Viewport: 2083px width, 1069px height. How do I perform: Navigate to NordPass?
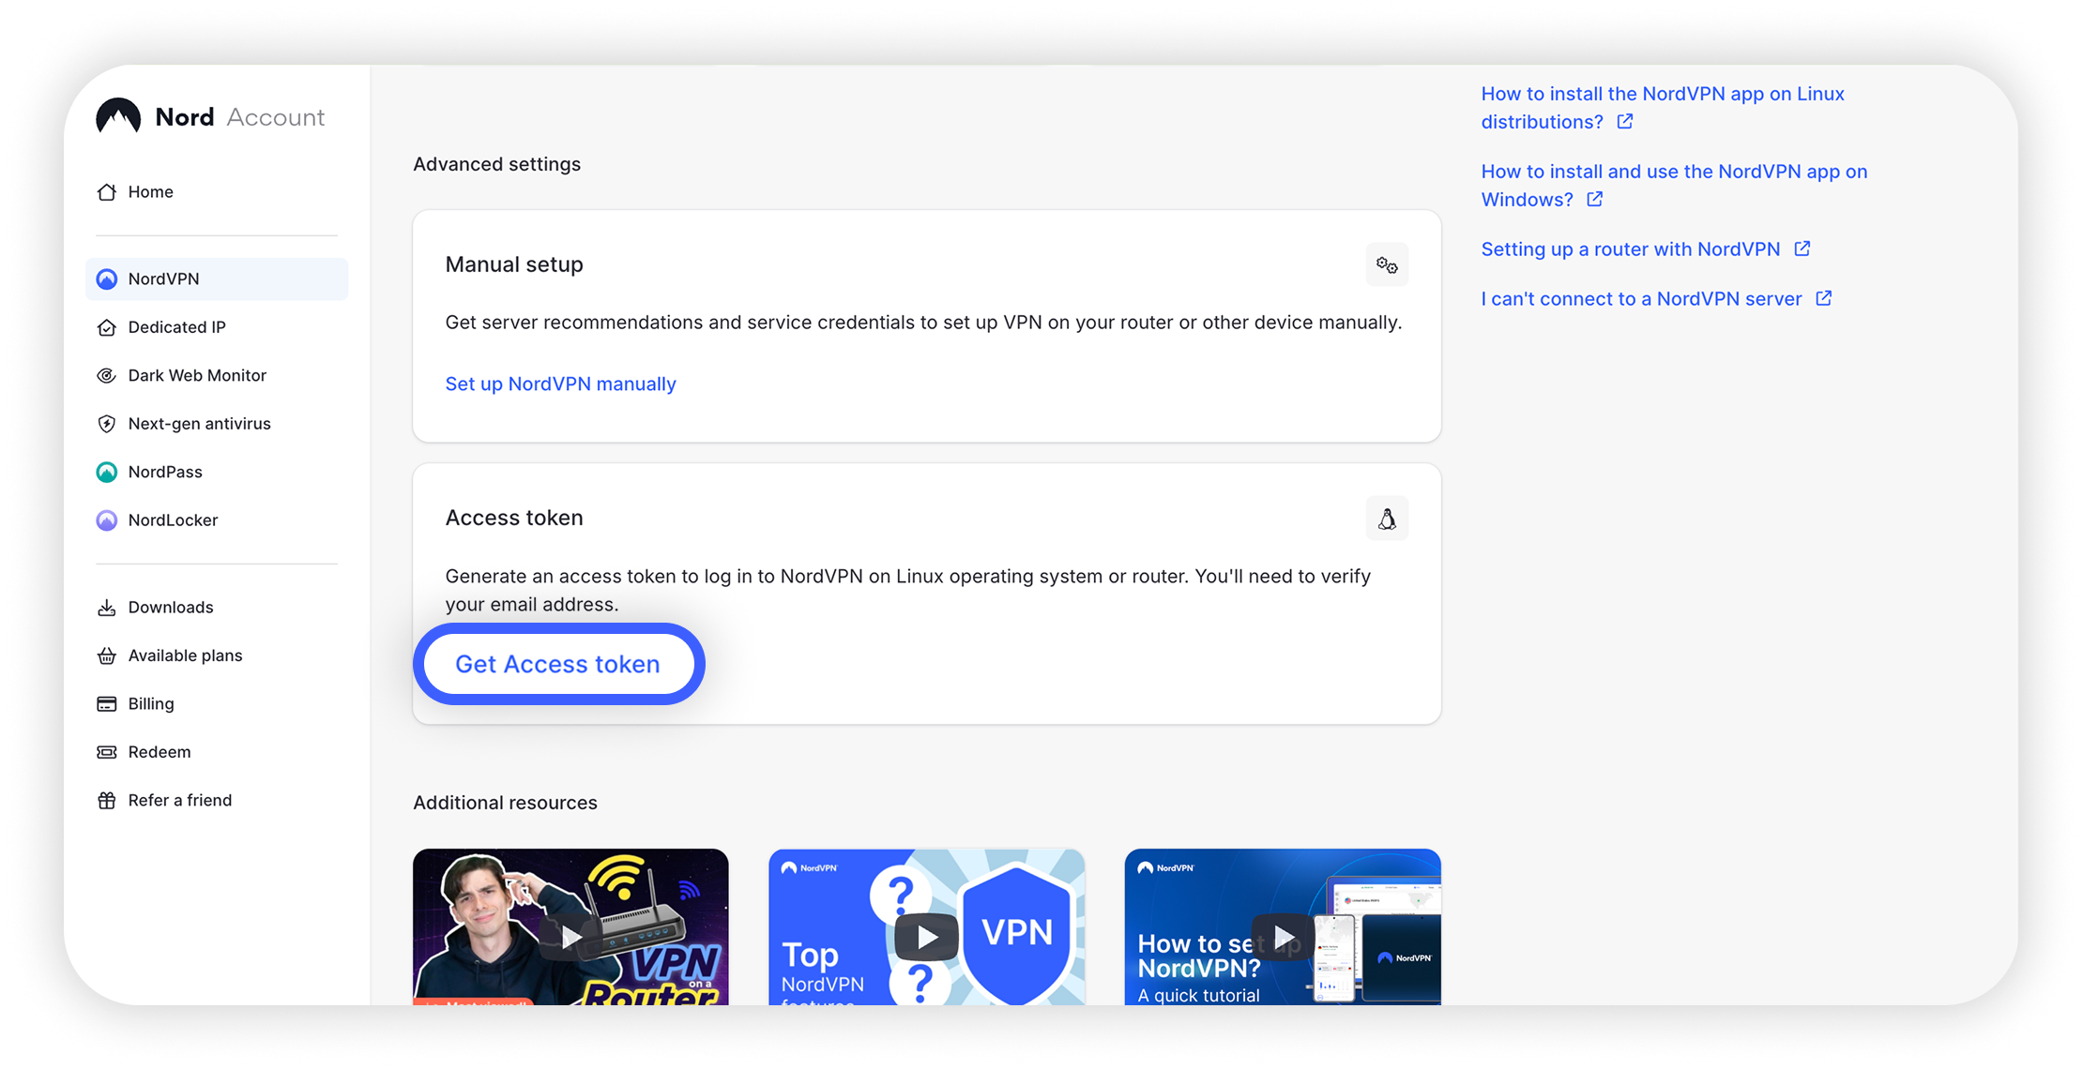217,472
